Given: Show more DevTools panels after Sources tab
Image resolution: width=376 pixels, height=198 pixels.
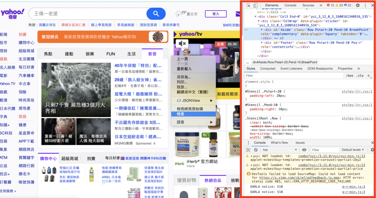Looking at the screenshot, I should [321, 5].
